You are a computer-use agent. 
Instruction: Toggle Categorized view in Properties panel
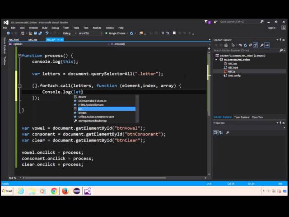(x=216, y=132)
